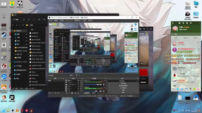Open the CapCut 剪映 desktop shortcut

(12, 98)
